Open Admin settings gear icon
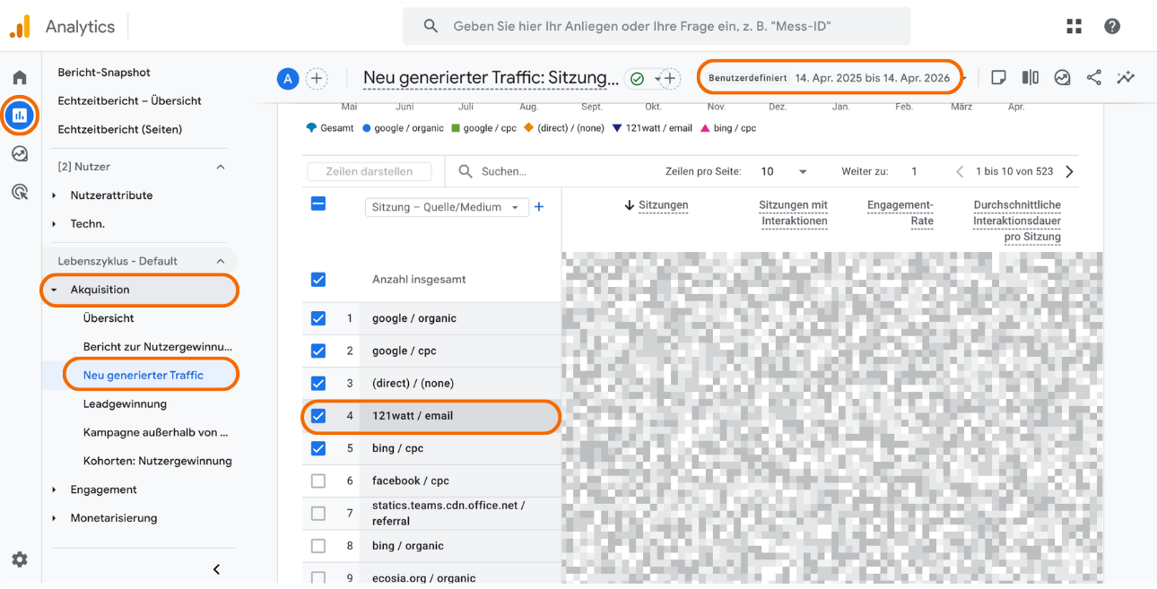This screenshot has width=1157, height=589. (x=20, y=559)
